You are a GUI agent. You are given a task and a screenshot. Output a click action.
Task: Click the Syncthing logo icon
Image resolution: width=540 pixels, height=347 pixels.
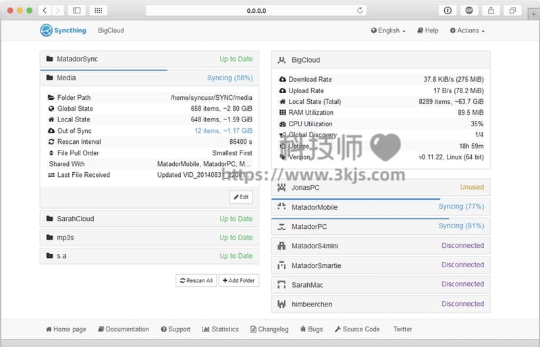point(46,30)
